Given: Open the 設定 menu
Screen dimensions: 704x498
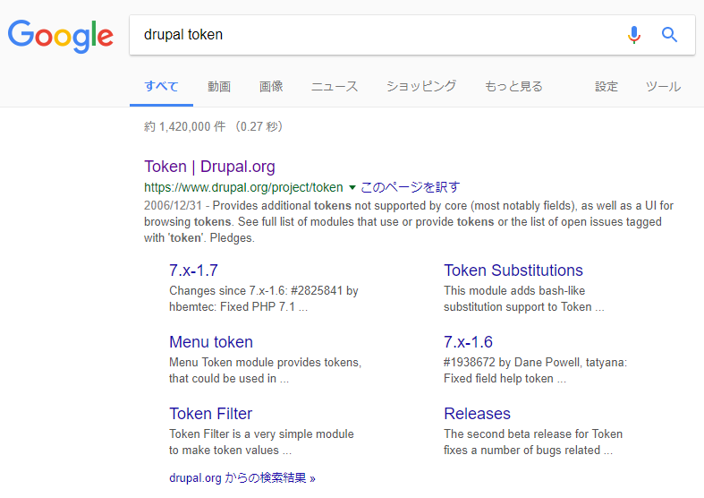Looking at the screenshot, I should tap(606, 86).
